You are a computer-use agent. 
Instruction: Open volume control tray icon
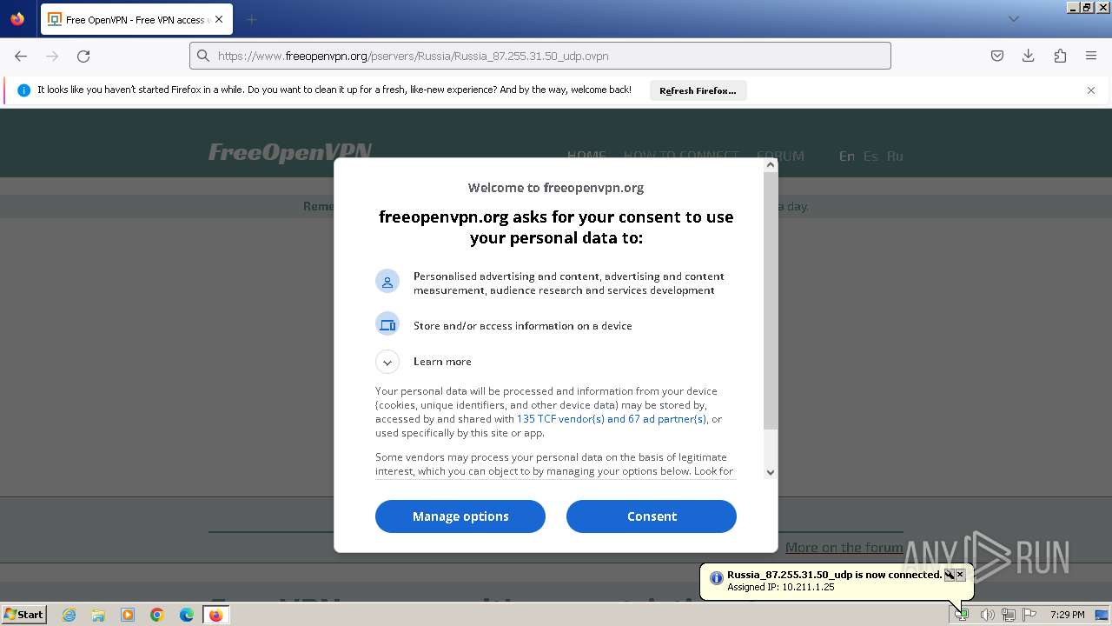pos(987,615)
